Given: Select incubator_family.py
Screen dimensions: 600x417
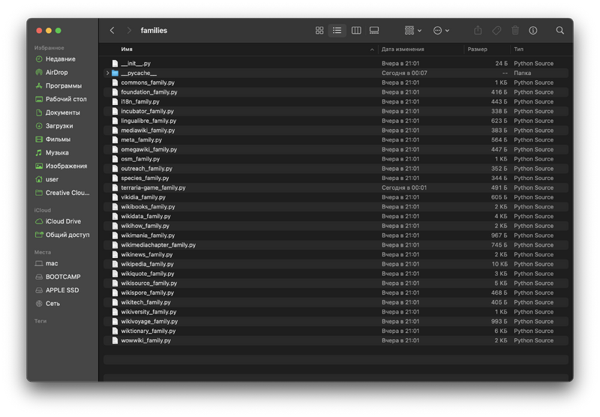Looking at the screenshot, I should (336, 111).
